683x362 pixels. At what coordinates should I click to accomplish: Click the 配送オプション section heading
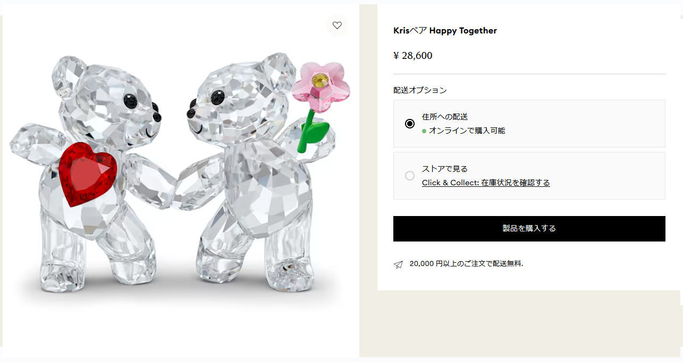coord(420,90)
